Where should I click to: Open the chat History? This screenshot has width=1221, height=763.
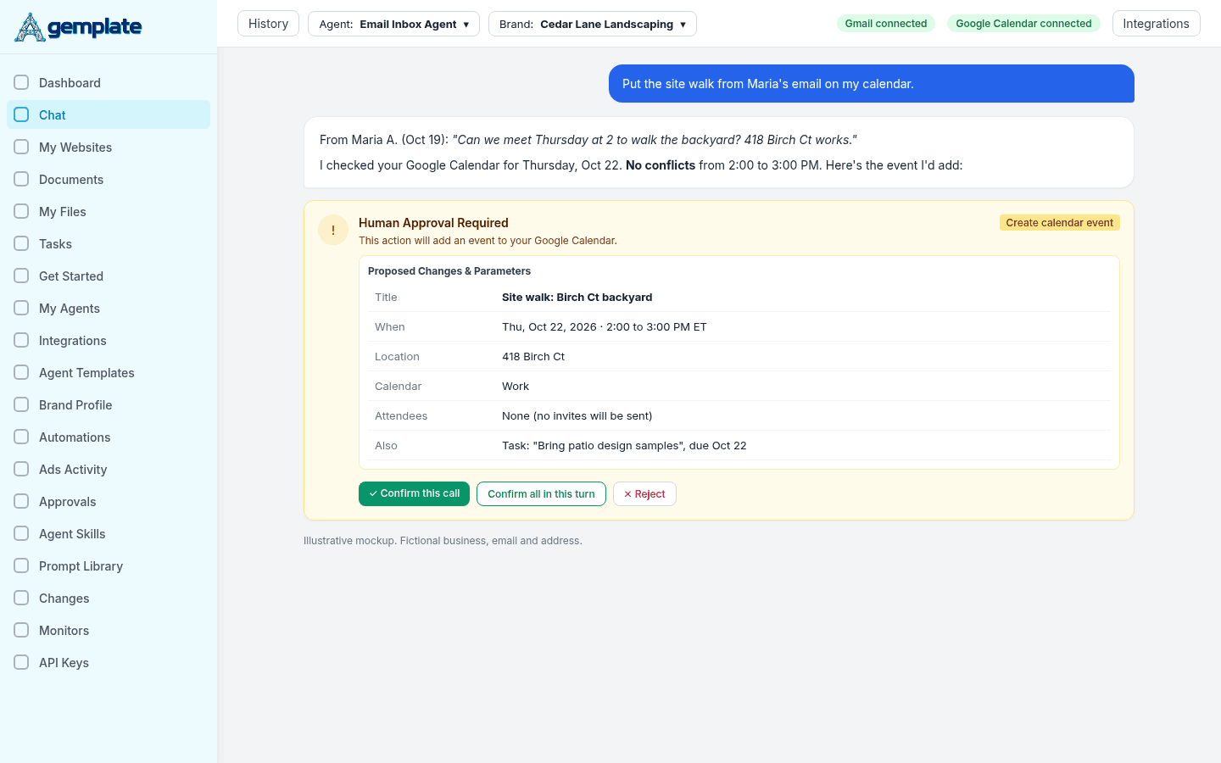(x=268, y=24)
